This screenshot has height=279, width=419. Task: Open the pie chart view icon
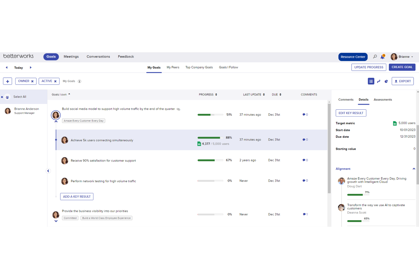coord(386,81)
